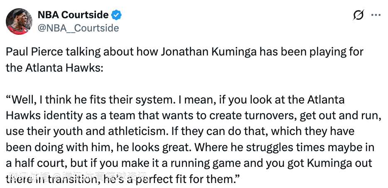The width and height of the screenshot is (388, 188).
Task: Open the three-dot more options menu
Action: [x=376, y=15]
